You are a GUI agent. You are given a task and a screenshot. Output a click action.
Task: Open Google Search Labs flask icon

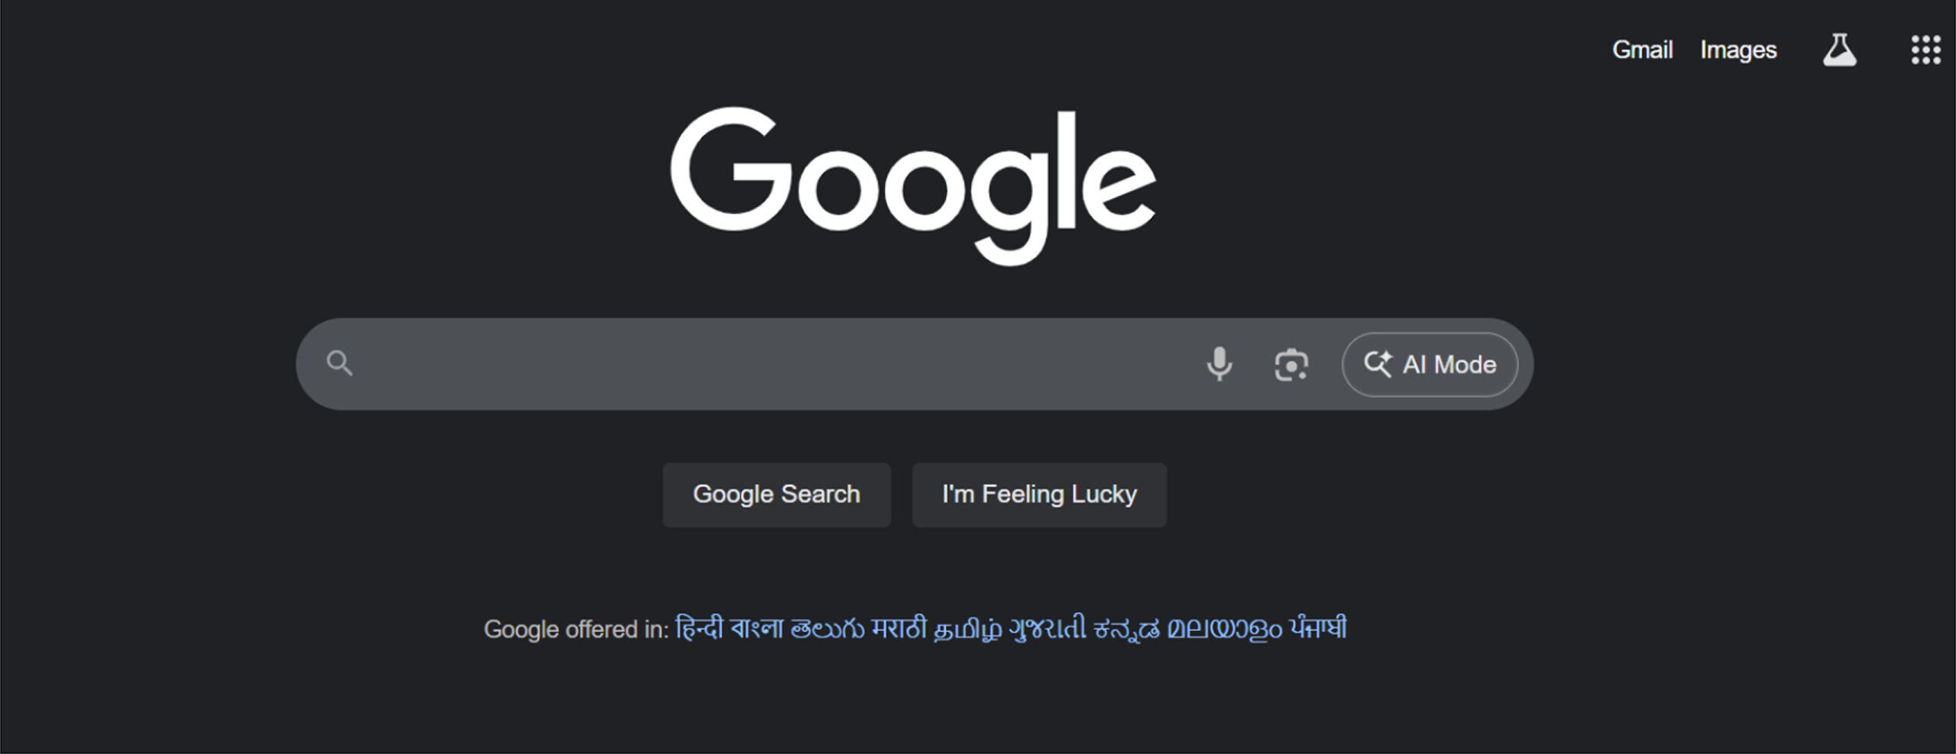pos(1841,49)
